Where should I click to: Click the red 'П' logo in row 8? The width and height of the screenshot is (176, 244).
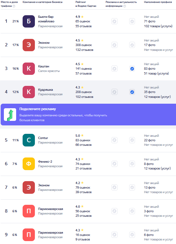29,211
